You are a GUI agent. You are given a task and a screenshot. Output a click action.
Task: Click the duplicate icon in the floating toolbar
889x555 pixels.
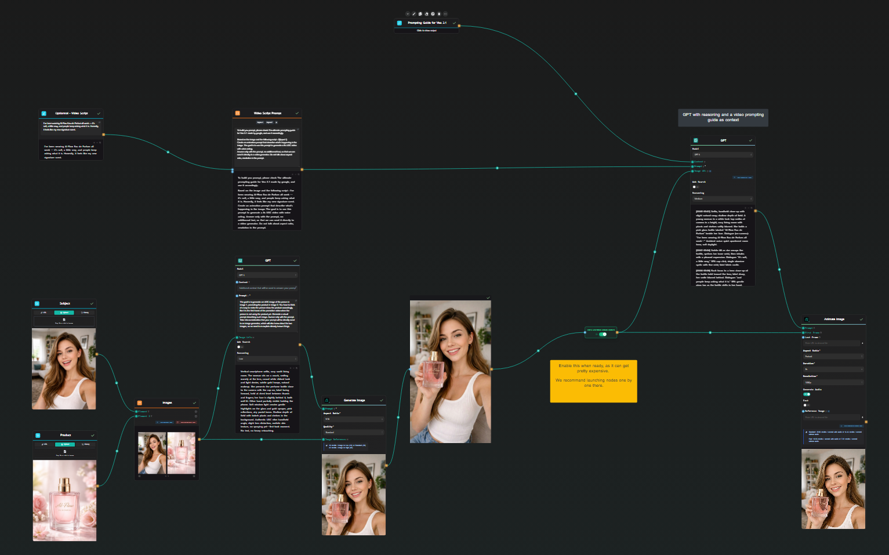point(420,14)
